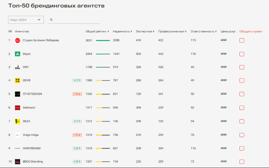Click reliability value 2086
269x168 pixels.
click(x=116, y=40)
